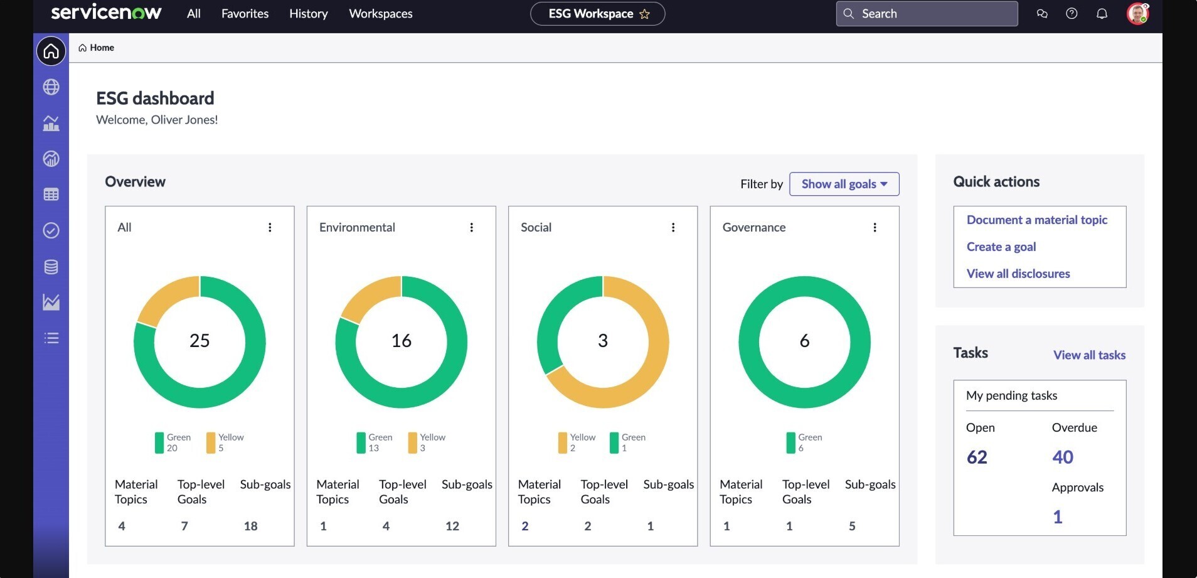Open View all disclosures link
The width and height of the screenshot is (1197, 578).
[x=1018, y=273]
